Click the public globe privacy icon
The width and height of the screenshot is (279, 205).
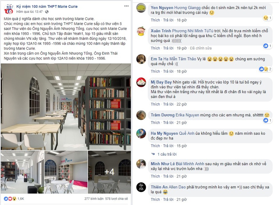(47, 12)
